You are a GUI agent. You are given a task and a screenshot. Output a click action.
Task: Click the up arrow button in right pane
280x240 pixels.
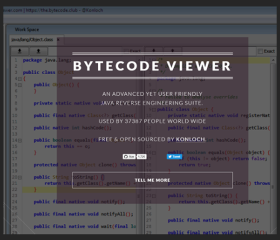click(172, 51)
